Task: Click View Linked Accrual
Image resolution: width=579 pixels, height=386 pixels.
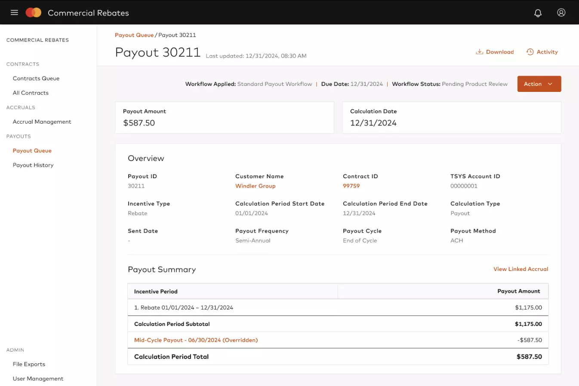Action: pos(520,269)
